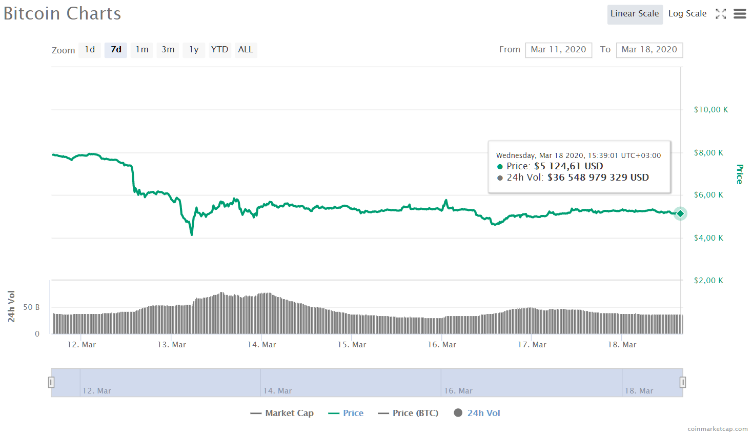752x434 pixels.
Task: Select the YTD zoom range
Action: coord(219,50)
